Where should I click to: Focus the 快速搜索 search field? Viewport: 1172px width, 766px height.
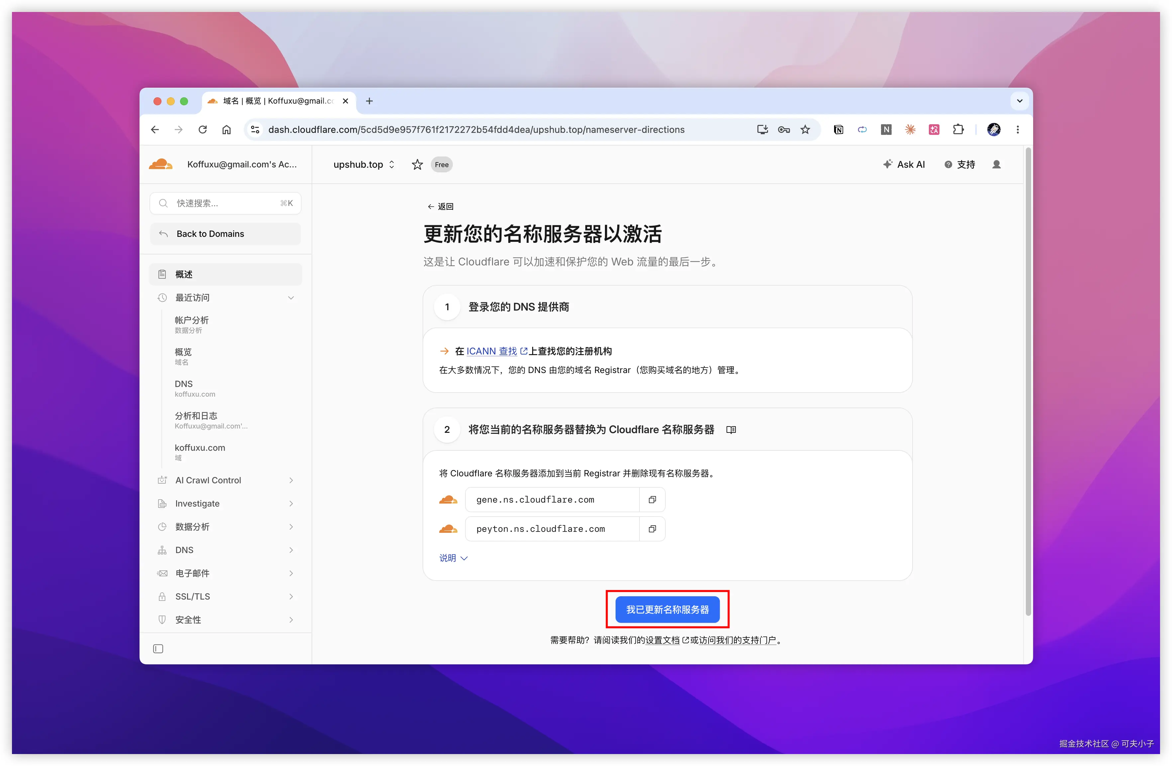(x=226, y=203)
